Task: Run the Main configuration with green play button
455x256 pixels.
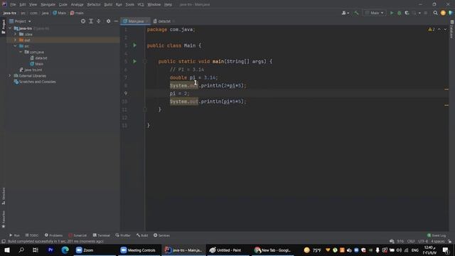Action: point(392,13)
